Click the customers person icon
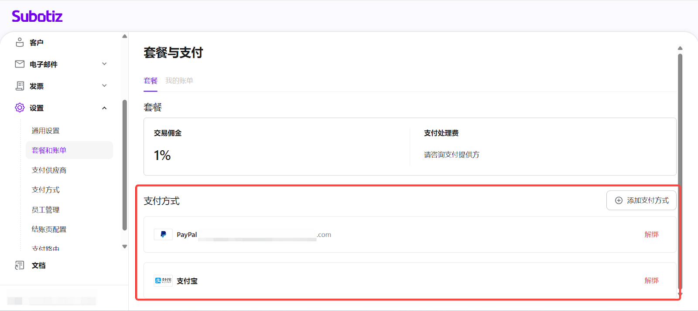This screenshot has height=311, width=698. click(x=20, y=42)
